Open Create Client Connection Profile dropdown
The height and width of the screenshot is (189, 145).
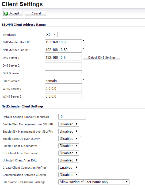(x=69, y=167)
